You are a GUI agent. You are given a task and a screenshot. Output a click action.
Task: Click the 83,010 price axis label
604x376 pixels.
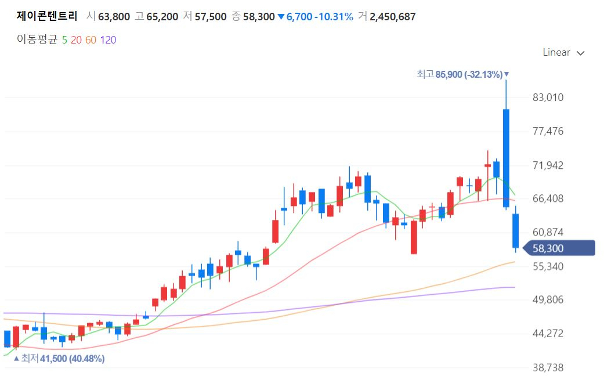pos(548,97)
